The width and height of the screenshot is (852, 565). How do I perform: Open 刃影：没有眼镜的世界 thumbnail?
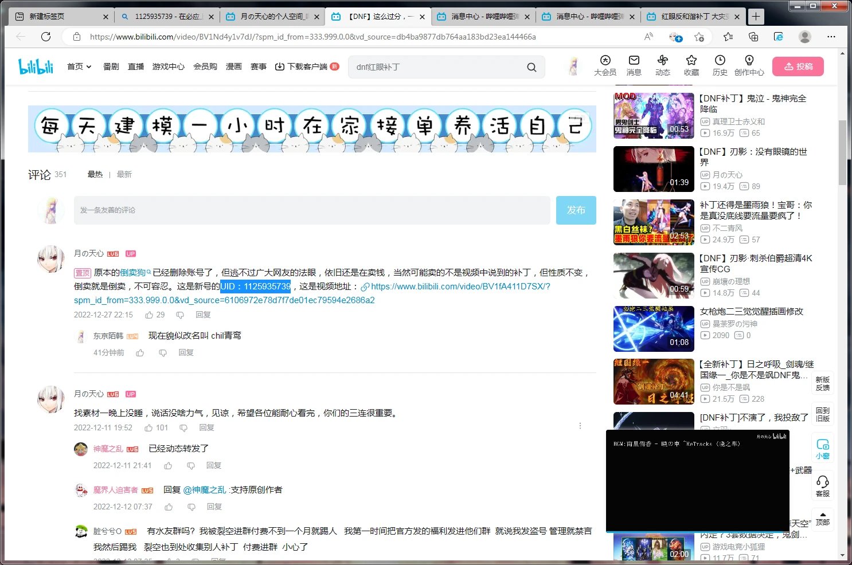[x=654, y=169]
